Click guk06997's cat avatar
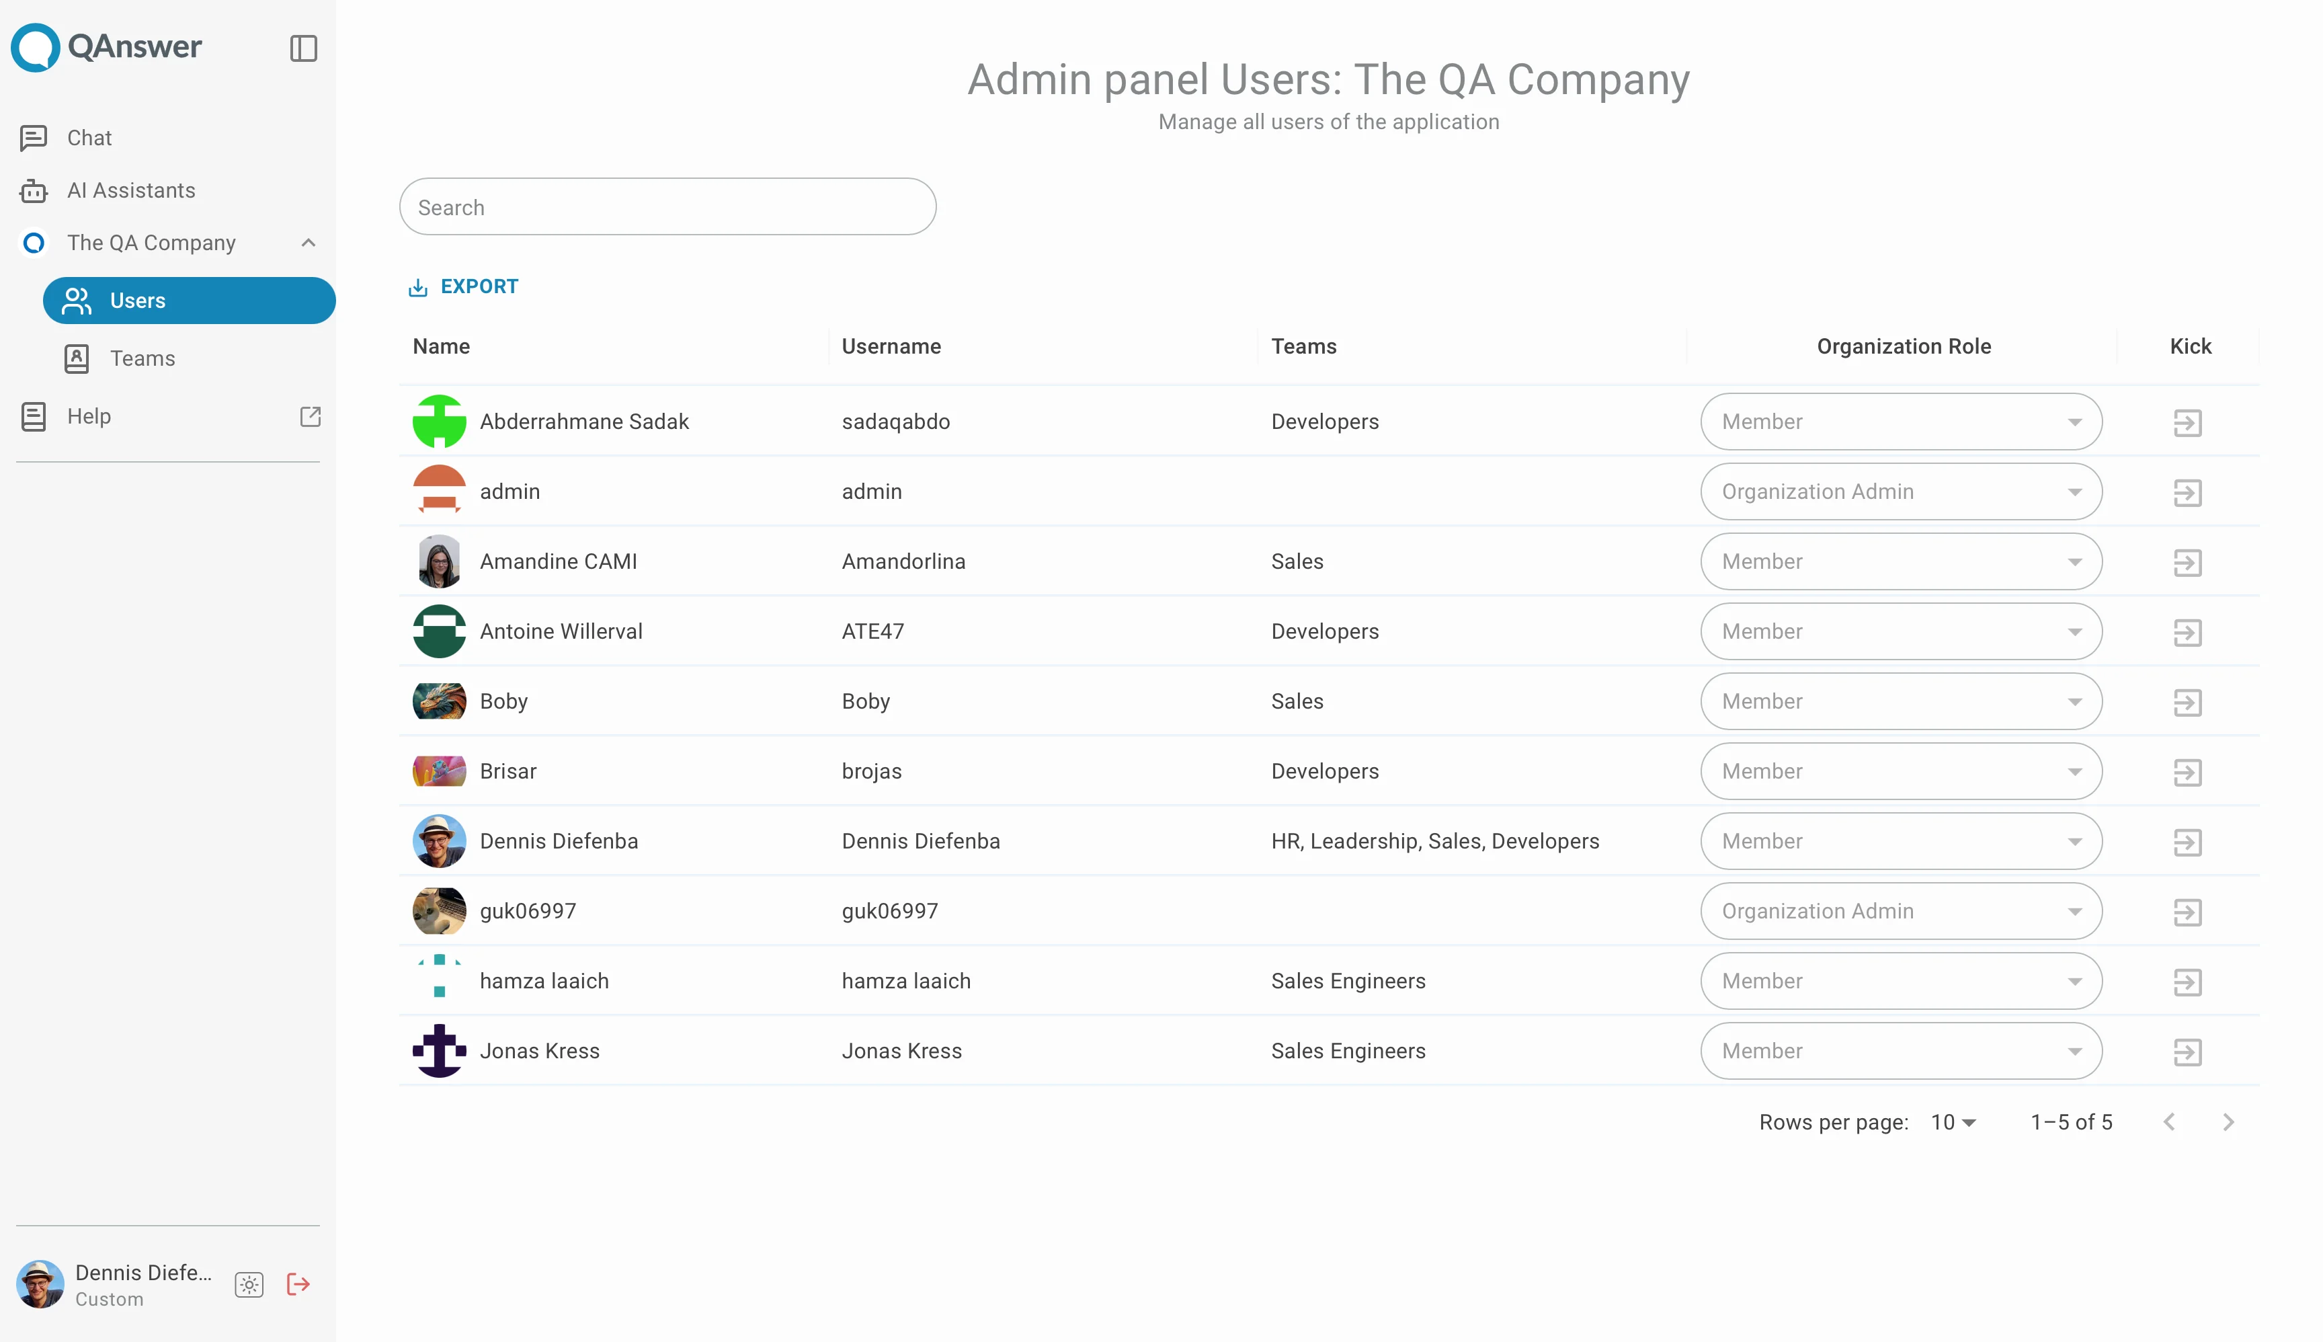 (x=439, y=912)
